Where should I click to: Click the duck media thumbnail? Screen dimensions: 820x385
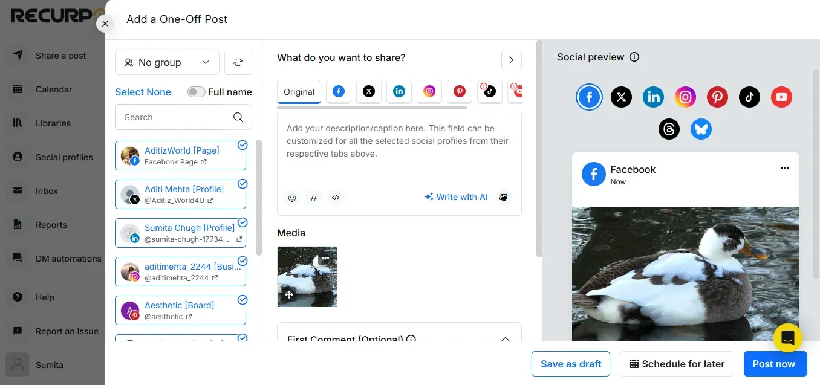307,277
